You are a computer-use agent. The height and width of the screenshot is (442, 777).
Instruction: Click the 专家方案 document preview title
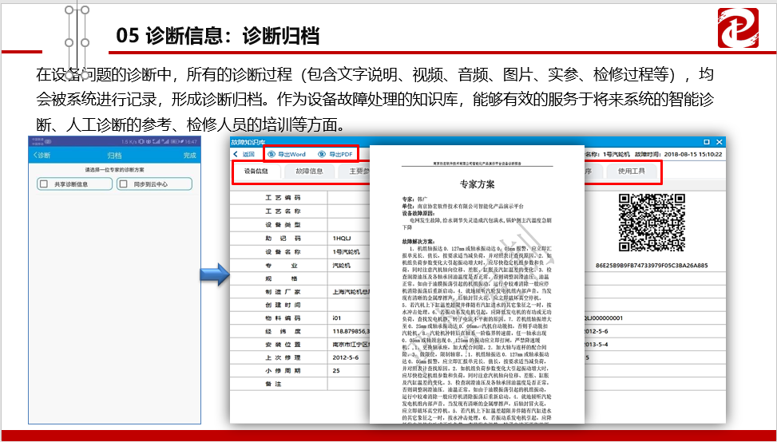pos(477,184)
